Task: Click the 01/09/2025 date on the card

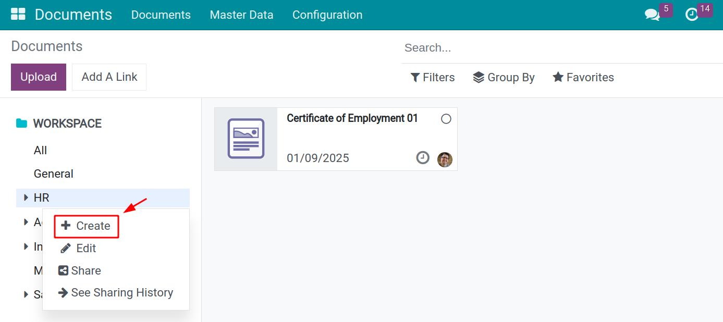Action: [x=318, y=158]
